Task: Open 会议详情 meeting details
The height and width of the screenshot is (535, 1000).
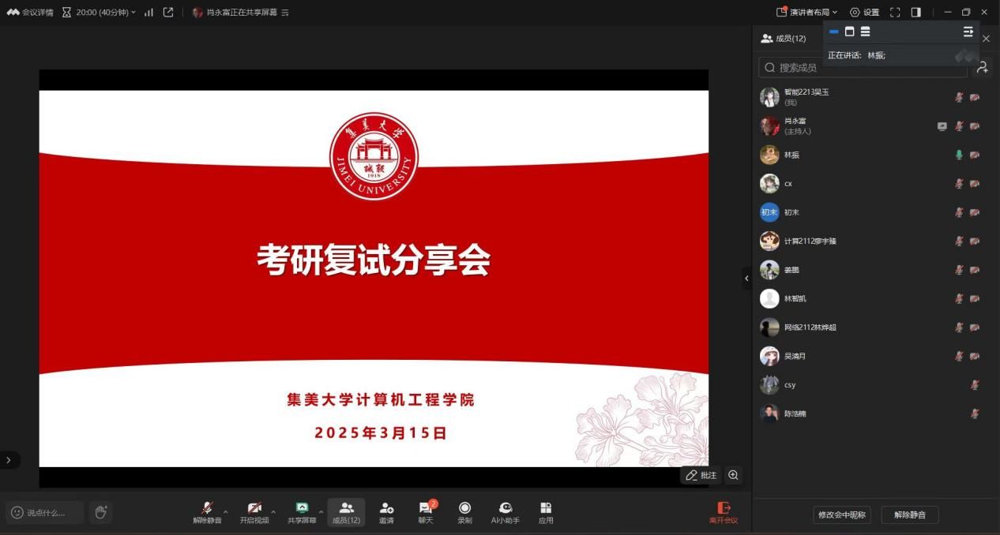Action: point(30,13)
